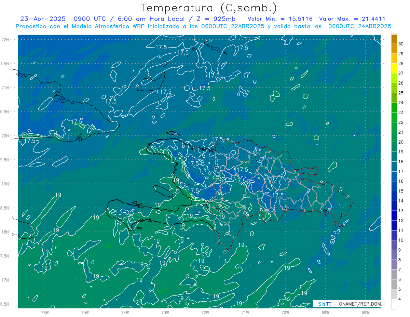Click the "21N" latitude axis label
Screen dimensions: 410x317
(5, 88)
